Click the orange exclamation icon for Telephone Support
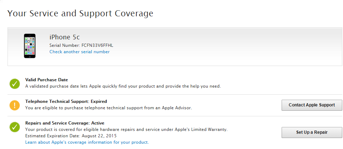The image size is (343, 149). point(15,105)
